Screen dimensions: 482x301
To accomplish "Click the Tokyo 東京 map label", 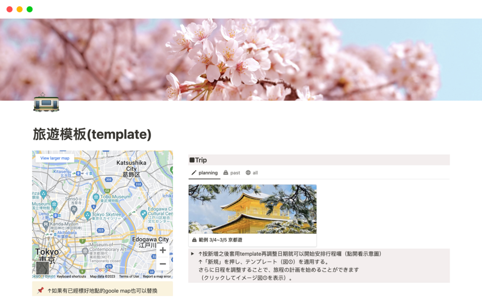I will pos(47,256).
